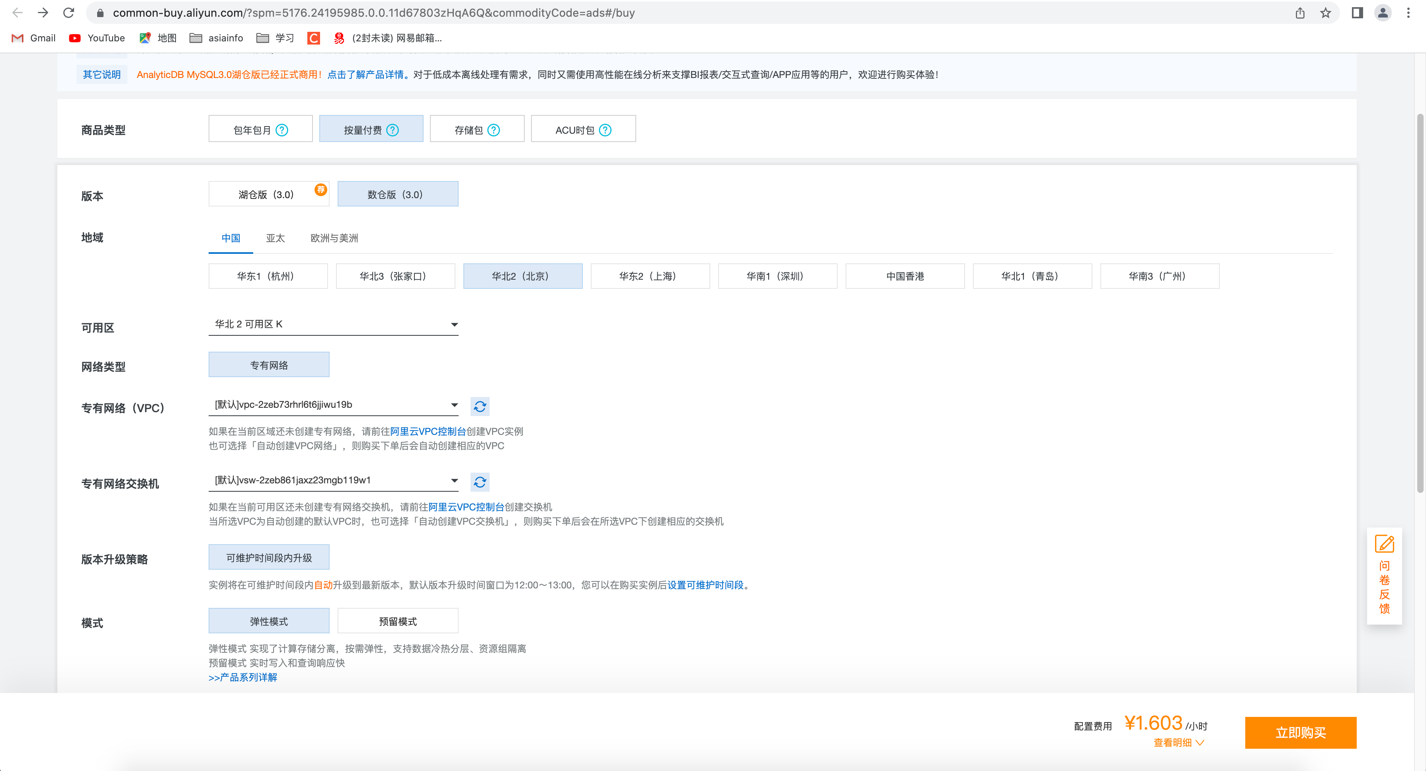Click the lock icon in address bar
Viewport: 1426px width, 771px height.
(100, 13)
